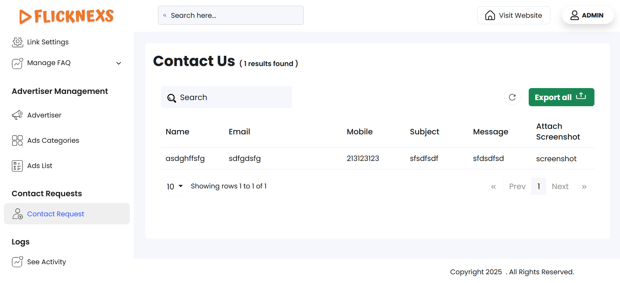Refresh the contact table
Screen dimensions: 620x283
pyautogui.click(x=512, y=97)
